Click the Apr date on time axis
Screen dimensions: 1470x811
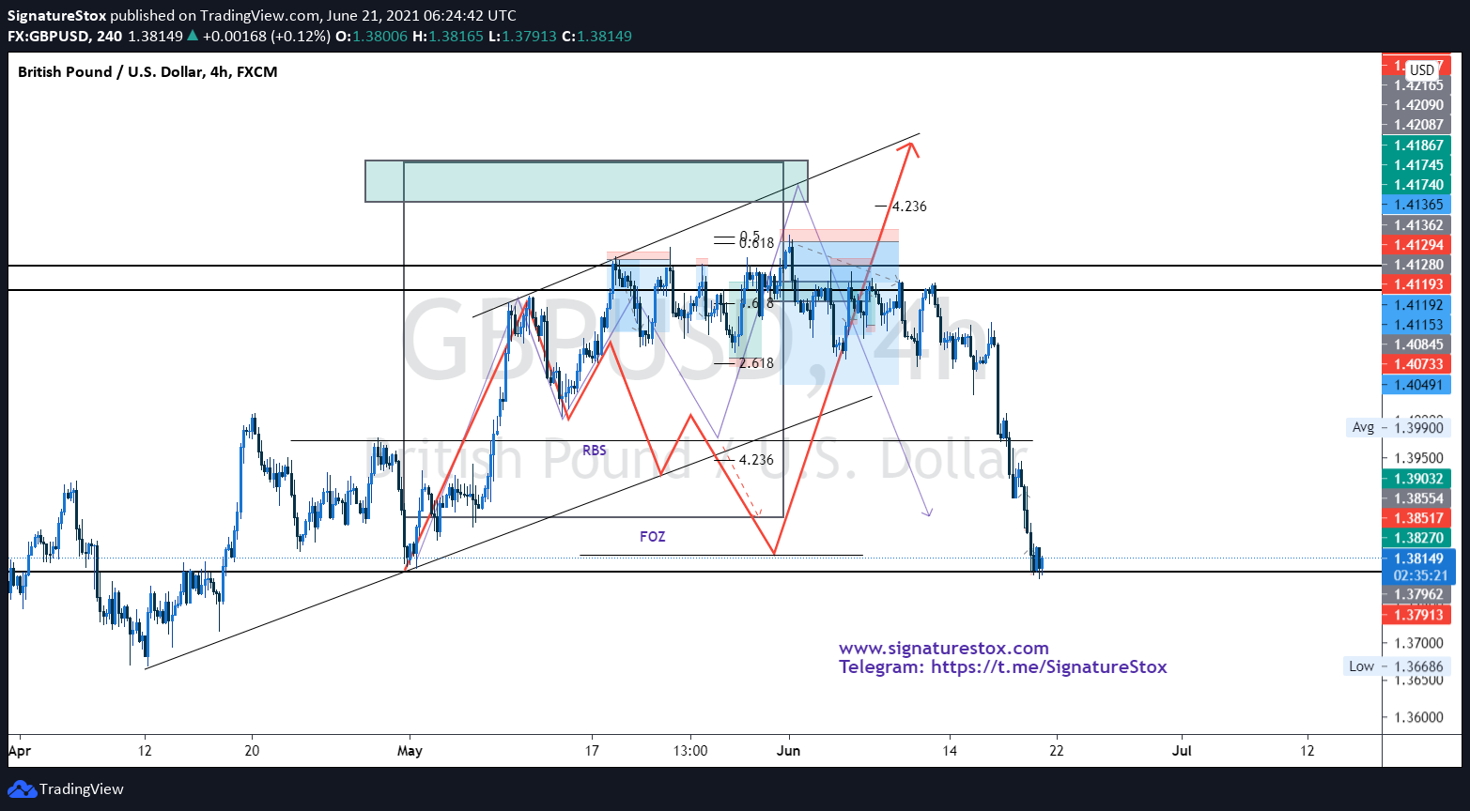pos(18,751)
